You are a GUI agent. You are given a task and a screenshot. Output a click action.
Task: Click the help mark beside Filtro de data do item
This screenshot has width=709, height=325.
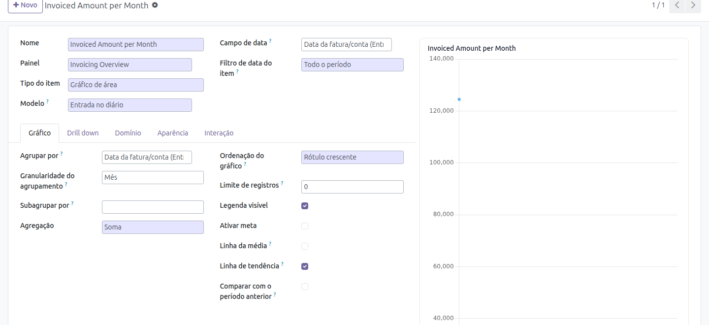click(237, 71)
